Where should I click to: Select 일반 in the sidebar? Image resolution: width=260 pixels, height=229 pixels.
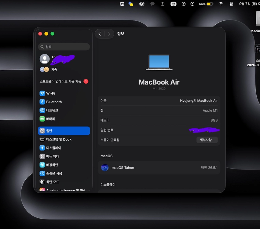pyautogui.click(x=64, y=131)
